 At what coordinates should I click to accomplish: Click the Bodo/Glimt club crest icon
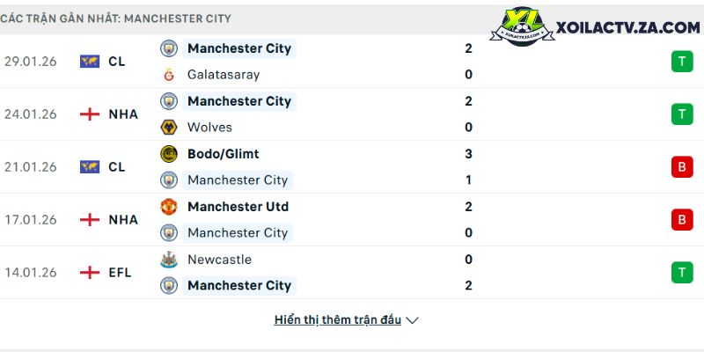tap(169, 154)
